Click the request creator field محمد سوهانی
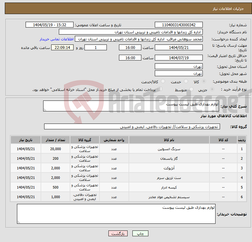Screen dimensions: 252x242 [x=139, y=39]
